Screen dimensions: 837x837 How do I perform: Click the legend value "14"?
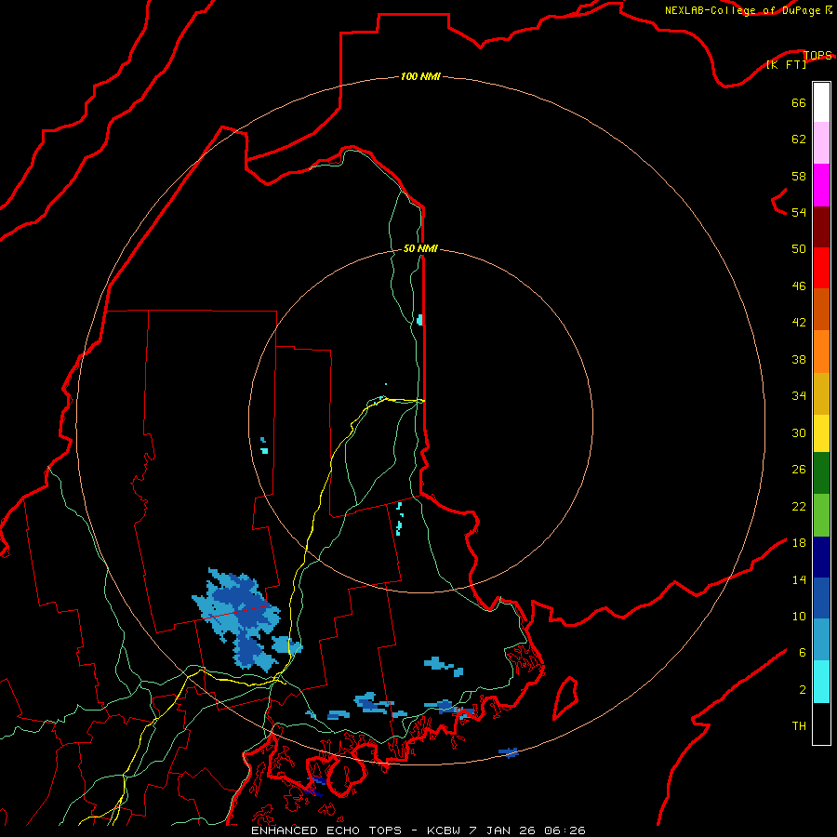[799, 579]
